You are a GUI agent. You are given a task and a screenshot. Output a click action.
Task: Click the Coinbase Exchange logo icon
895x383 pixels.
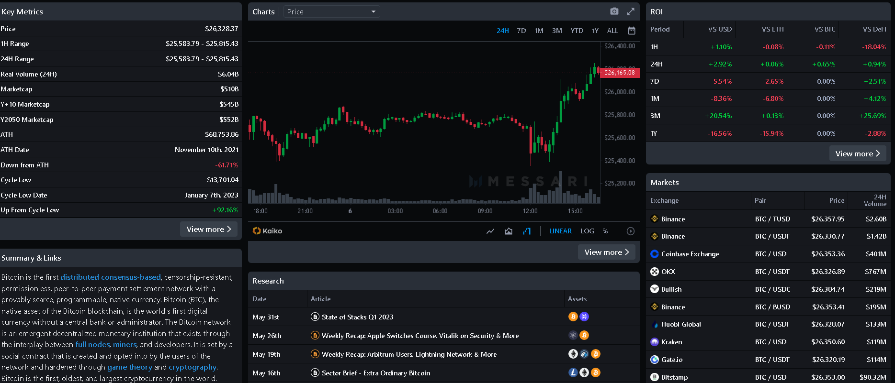655,254
